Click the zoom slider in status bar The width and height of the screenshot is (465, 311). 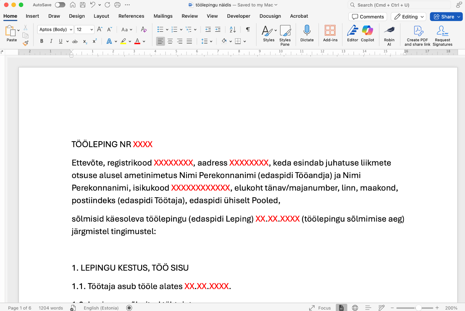418,308
